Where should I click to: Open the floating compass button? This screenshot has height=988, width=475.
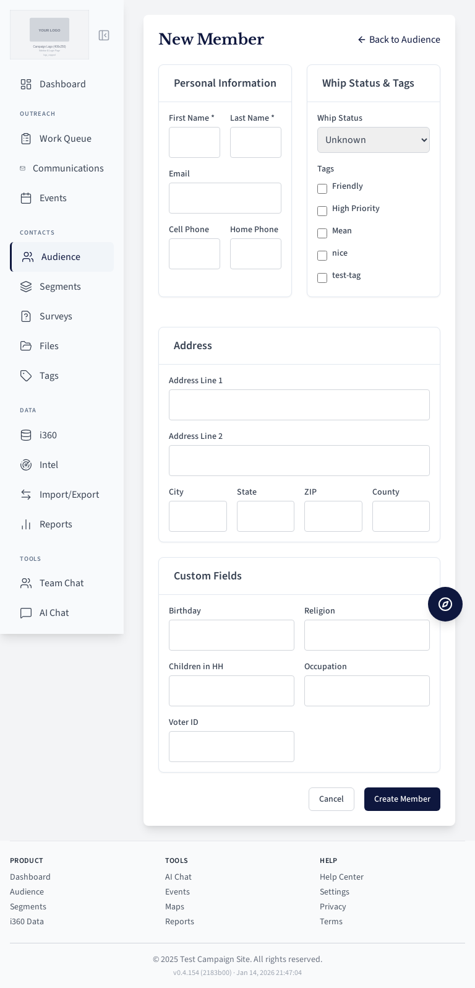tap(445, 604)
